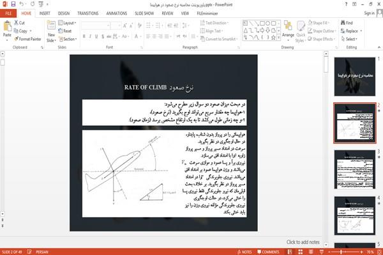Click the Undo arrow in the quick access toolbar

coord(22,4)
